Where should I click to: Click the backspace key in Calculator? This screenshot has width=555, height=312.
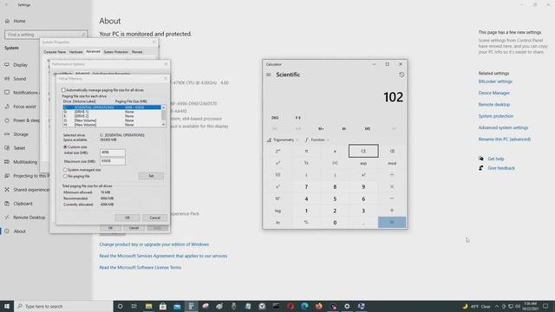click(x=392, y=151)
